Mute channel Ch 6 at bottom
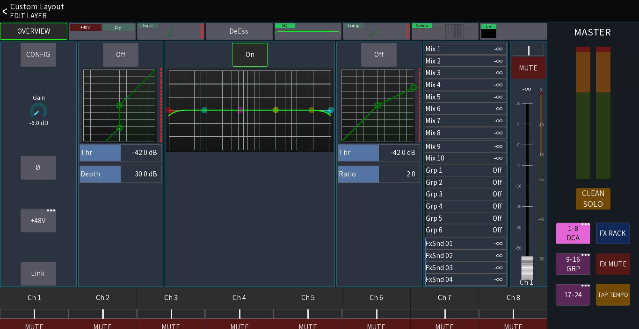 [376, 324]
